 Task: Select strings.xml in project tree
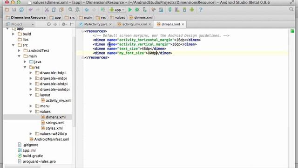(53, 123)
